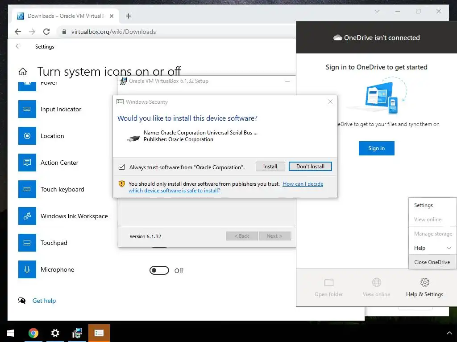Click the OneDrive cloud icon in header

[337, 37]
